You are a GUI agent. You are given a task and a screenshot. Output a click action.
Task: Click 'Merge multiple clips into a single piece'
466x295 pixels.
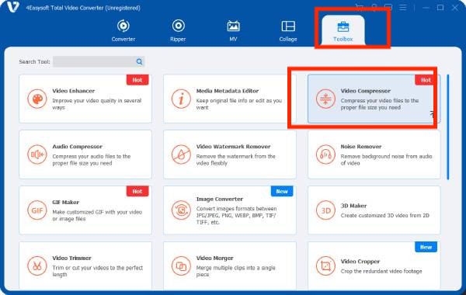pos(235,271)
